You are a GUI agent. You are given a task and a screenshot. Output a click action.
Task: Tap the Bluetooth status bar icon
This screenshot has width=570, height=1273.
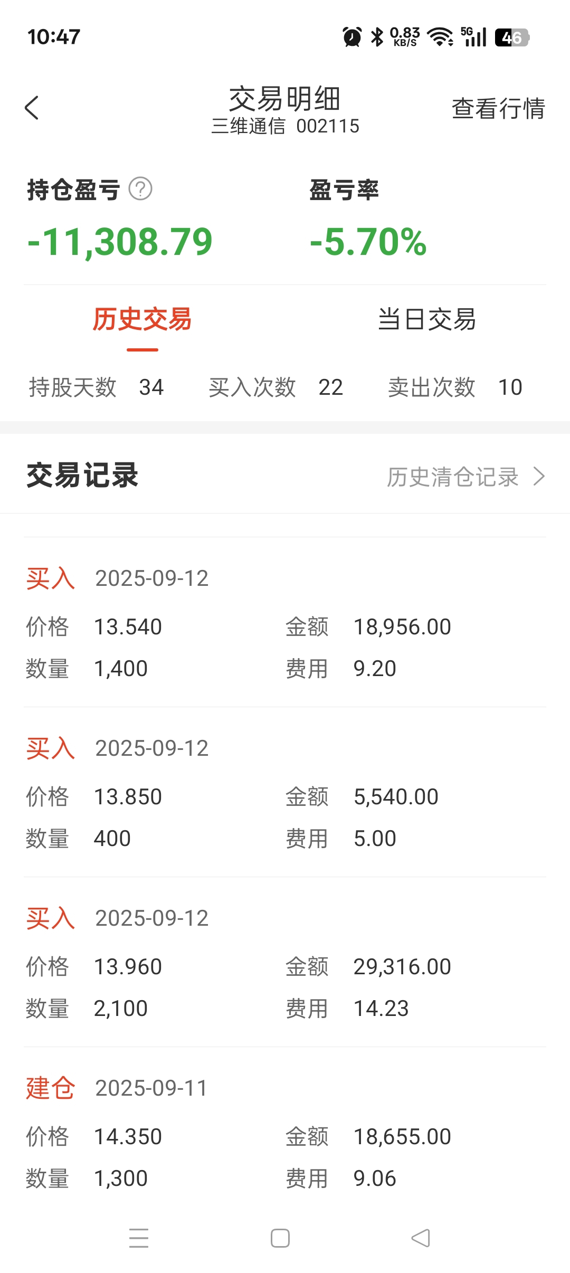coord(377,37)
